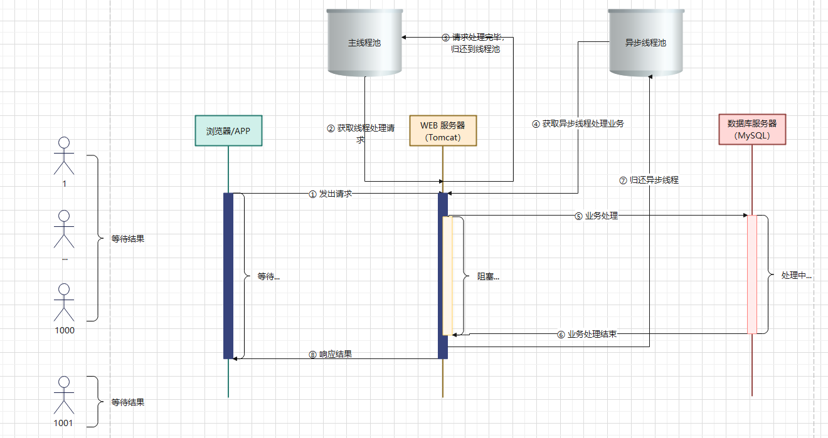
Task: Select the ⑤ 业务处理 arrow label
Action: [x=596, y=216]
